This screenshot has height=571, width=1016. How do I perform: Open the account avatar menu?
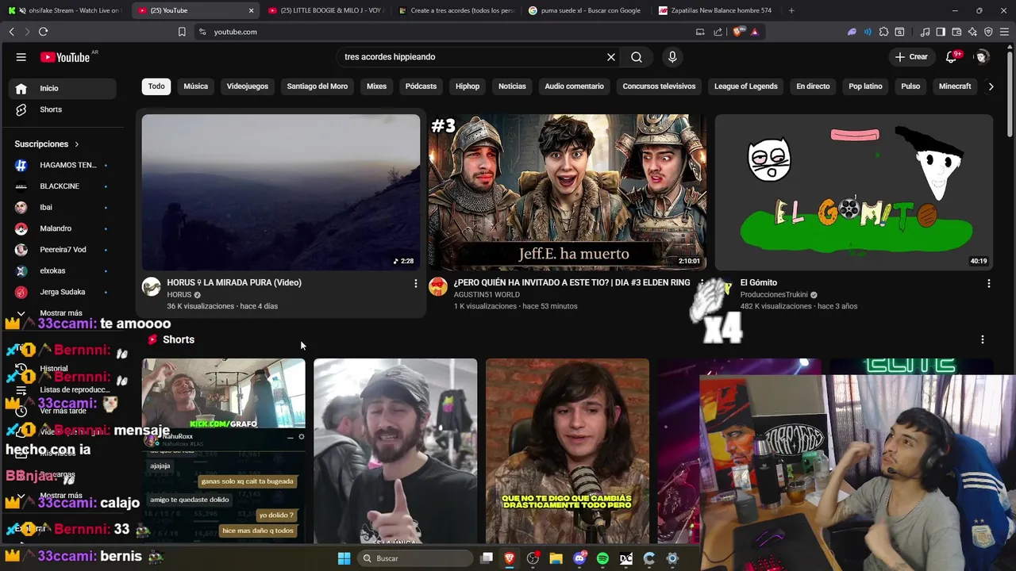coord(982,57)
